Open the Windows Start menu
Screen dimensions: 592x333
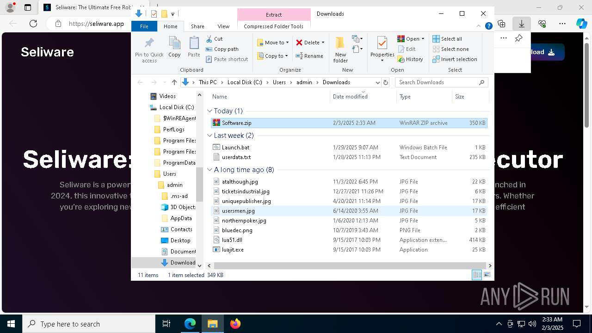pos(11,324)
